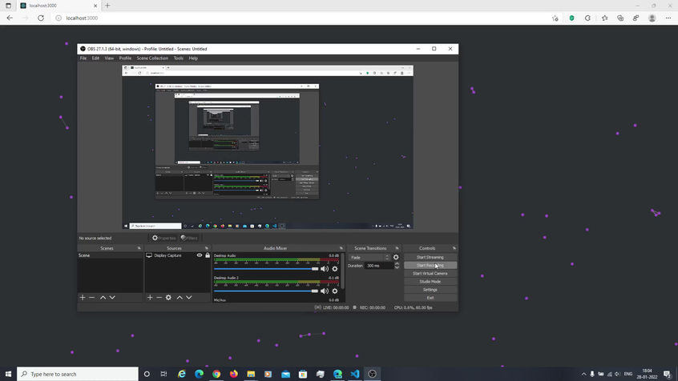Select the localhost:3000 browser tab
The height and width of the screenshot is (381, 678).
58,6
